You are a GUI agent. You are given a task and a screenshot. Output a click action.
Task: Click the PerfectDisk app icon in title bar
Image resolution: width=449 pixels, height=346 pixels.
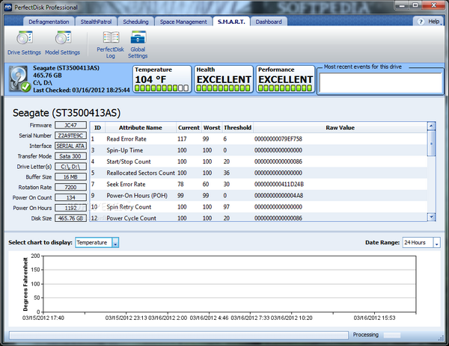click(x=8, y=7)
